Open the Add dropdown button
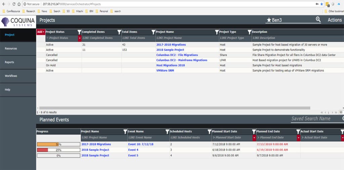 (41, 32)
